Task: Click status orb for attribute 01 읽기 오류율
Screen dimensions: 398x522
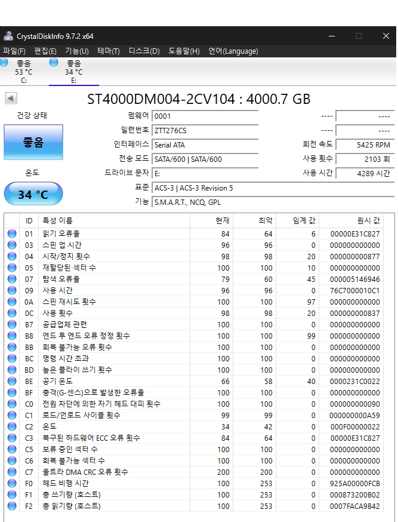Action: (x=12, y=234)
